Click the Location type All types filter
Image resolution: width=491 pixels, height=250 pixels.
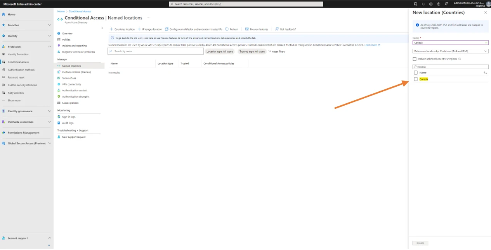point(220,51)
